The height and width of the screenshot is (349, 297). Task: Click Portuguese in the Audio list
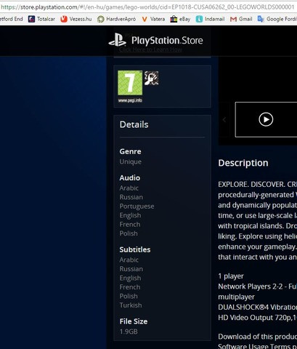[137, 206]
